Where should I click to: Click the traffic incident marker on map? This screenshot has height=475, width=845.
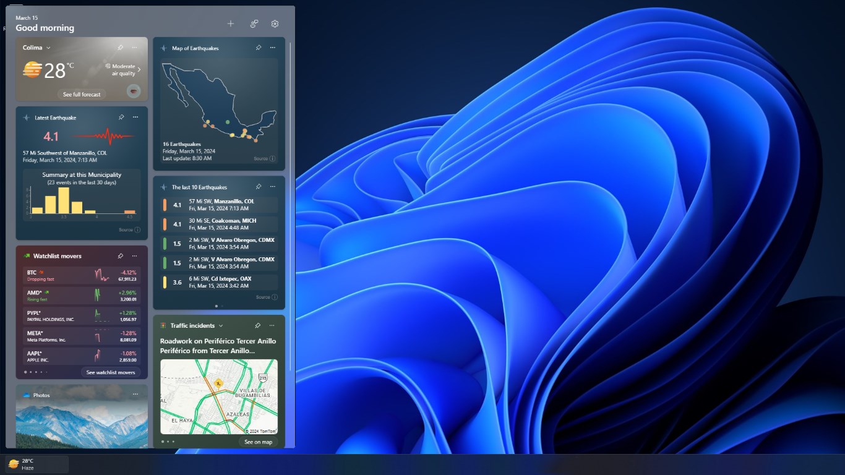[x=218, y=383]
